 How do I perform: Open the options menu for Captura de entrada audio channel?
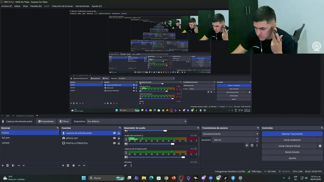(126, 153)
